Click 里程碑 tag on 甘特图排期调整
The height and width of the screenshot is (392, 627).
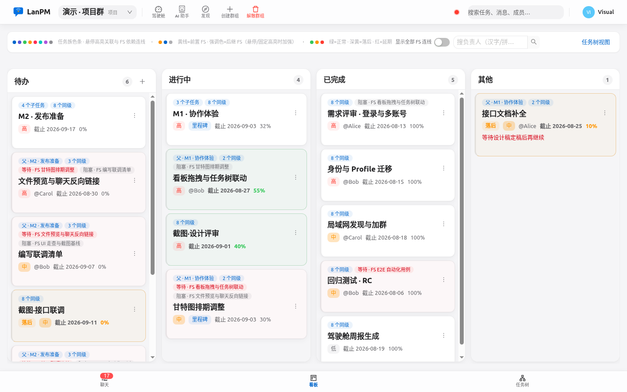pos(200,319)
